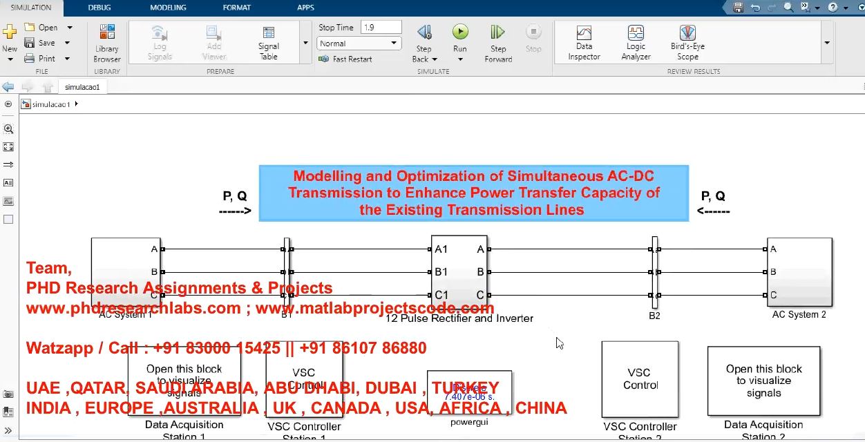The height and width of the screenshot is (442, 865).
Task: Expand the Save dropdown arrow
Action: 67,43
